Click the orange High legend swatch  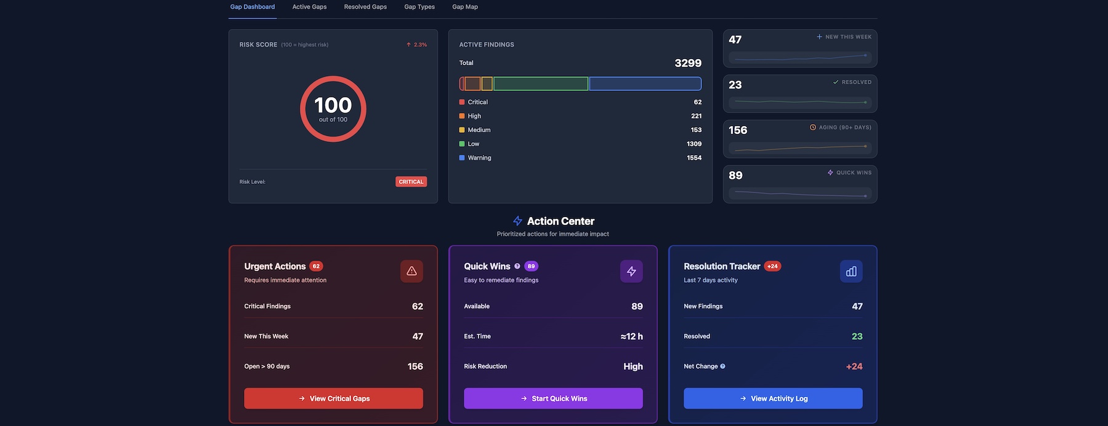tap(462, 116)
